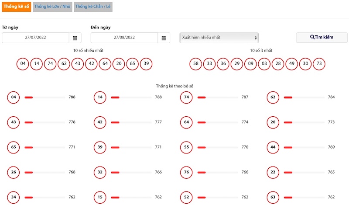The height and width of the screenshot is (205, 349).
Task: Click count 778 next to number 43
Action: (72, 122)
